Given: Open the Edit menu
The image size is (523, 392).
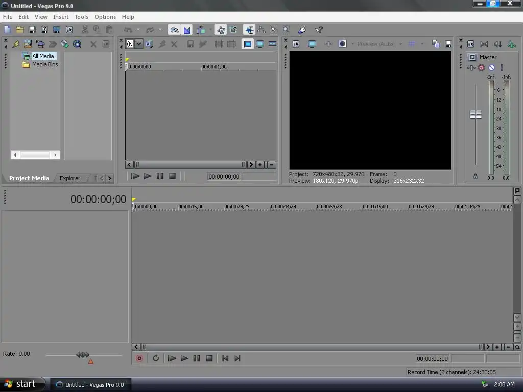Looking at the screenshot, I should pyautogui.click(x=23, y=17).
